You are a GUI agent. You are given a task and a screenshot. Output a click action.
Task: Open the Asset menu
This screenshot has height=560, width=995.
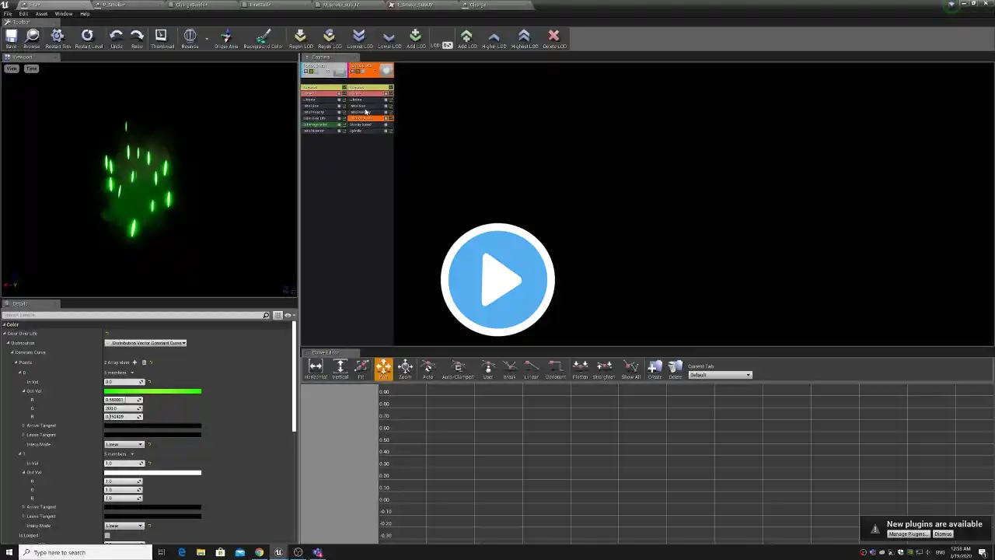[41, 14]
